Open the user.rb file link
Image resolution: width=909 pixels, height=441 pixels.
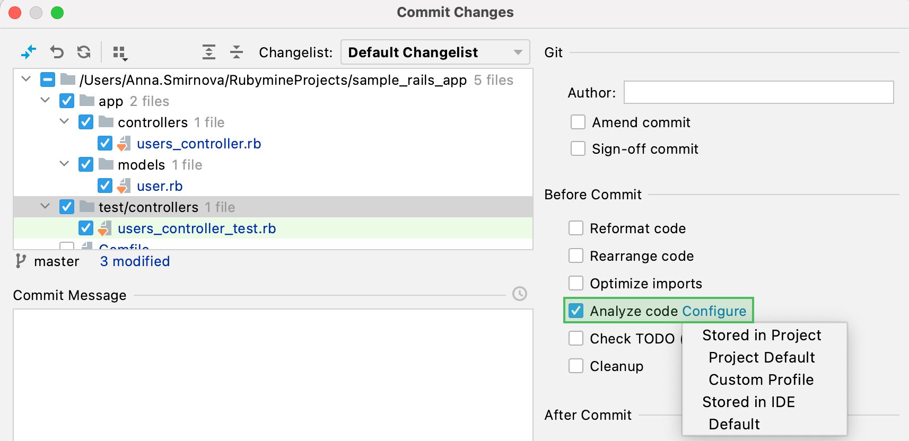tap(160, 186)
